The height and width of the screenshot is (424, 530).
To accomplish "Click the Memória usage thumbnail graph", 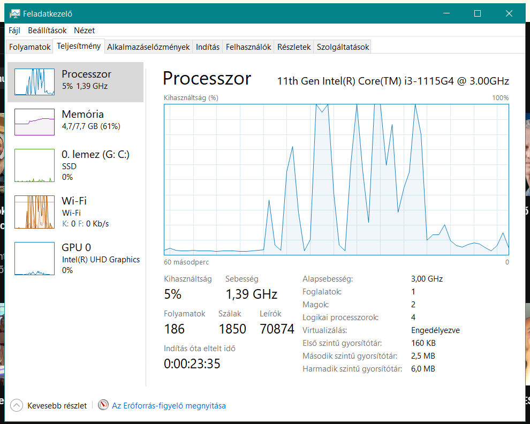I will (34, 122).
